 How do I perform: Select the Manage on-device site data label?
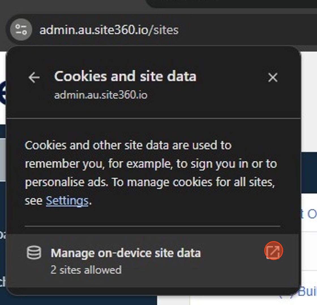[x=126, y=253]
